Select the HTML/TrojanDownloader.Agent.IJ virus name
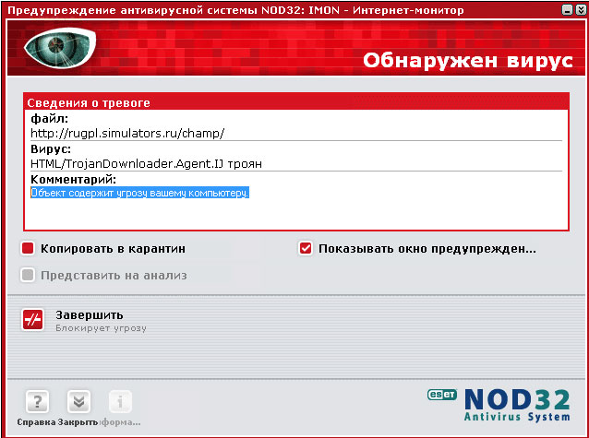The height and width of the screenshot is (438, 589). [146, 163]
